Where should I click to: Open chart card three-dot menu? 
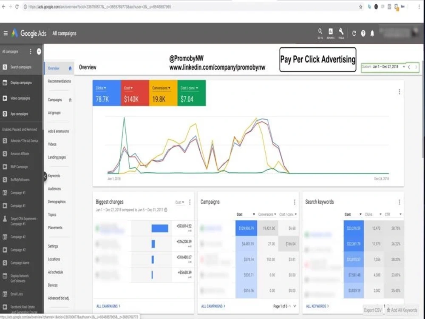tap(399, 92)
